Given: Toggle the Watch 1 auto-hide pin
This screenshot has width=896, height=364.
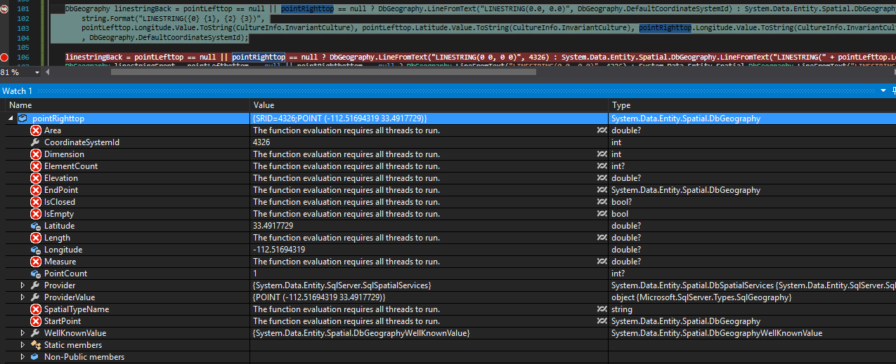Looking at the screenshot, I should point(892,91).
